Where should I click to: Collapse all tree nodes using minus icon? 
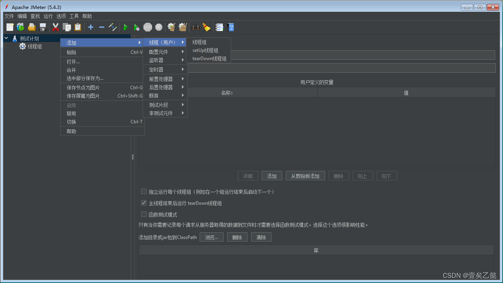(x=101, y=27)
